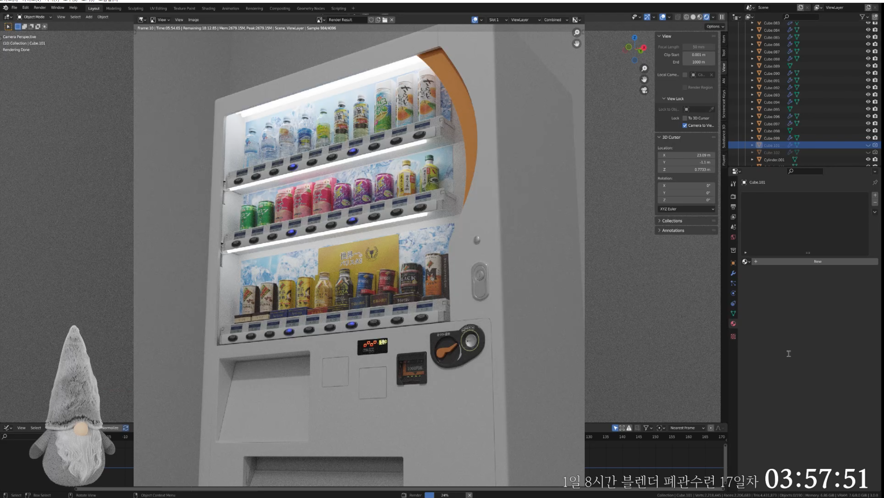Click the zoom magnifier in image editor
This screenshot has width=884, height=498.
click(x=576, y=32)
